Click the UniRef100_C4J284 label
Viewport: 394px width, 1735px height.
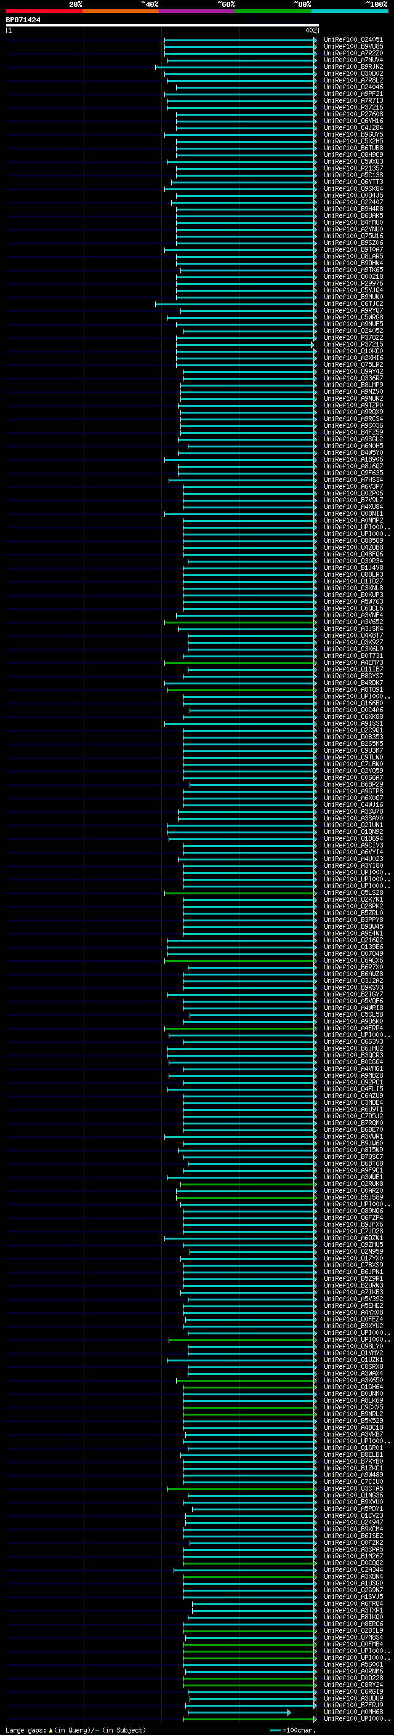coord(353,127)
